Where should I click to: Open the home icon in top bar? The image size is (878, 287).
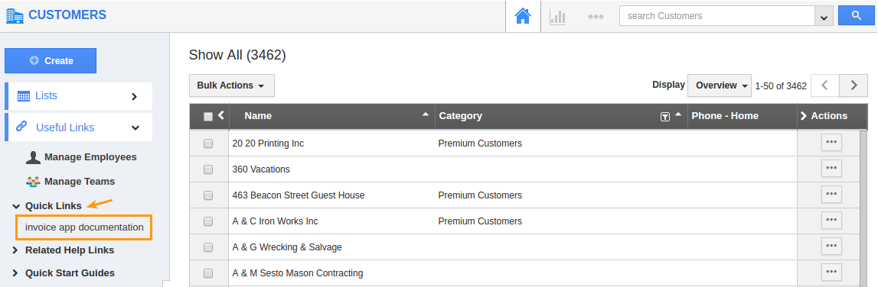(x=522, y=16)
